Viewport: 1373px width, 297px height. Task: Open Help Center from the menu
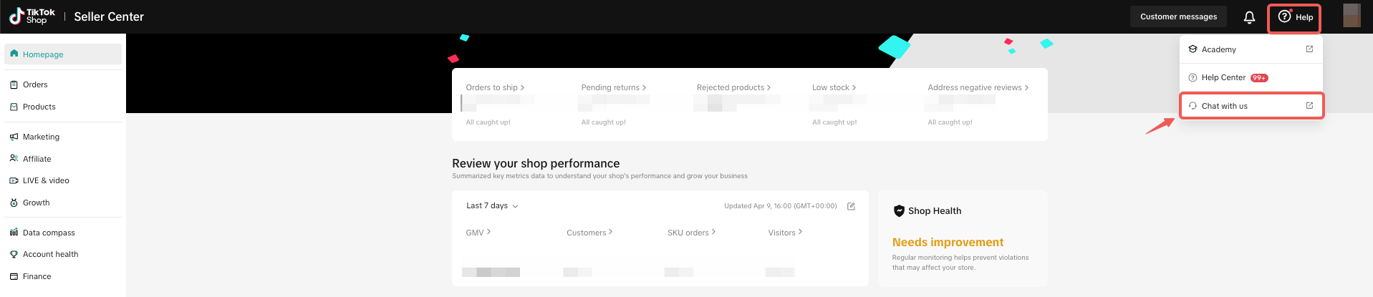coord(1223,77)
